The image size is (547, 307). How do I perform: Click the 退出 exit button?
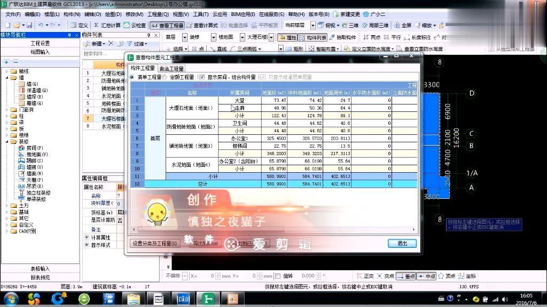402,243
